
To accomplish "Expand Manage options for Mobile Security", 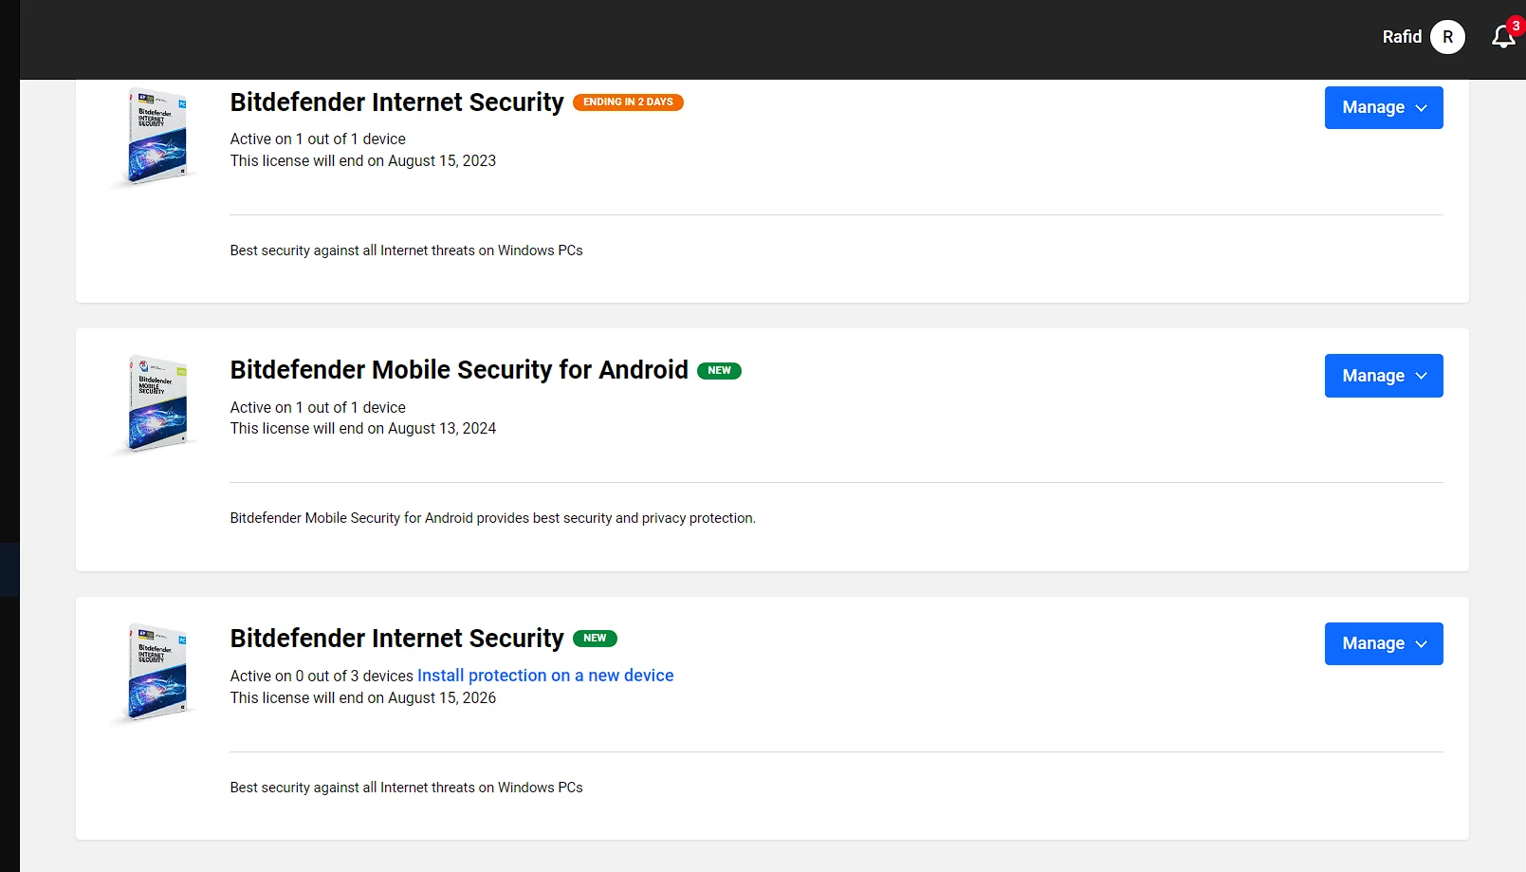I will click(x=1383, y=376).
